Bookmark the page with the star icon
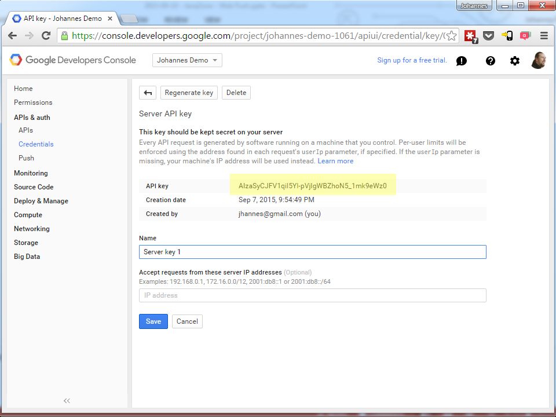The width and height of the screenshot is (556, 417). (x=451, y=35)
